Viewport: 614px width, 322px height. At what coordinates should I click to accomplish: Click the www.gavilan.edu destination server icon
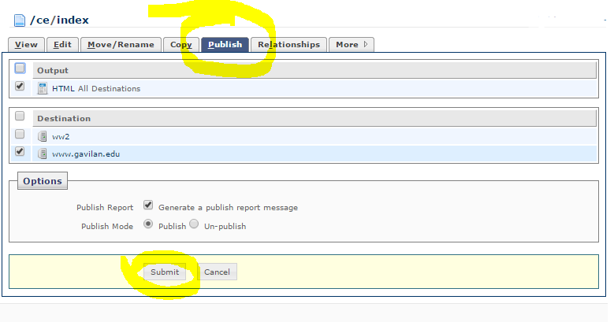[x=43, y=153]
